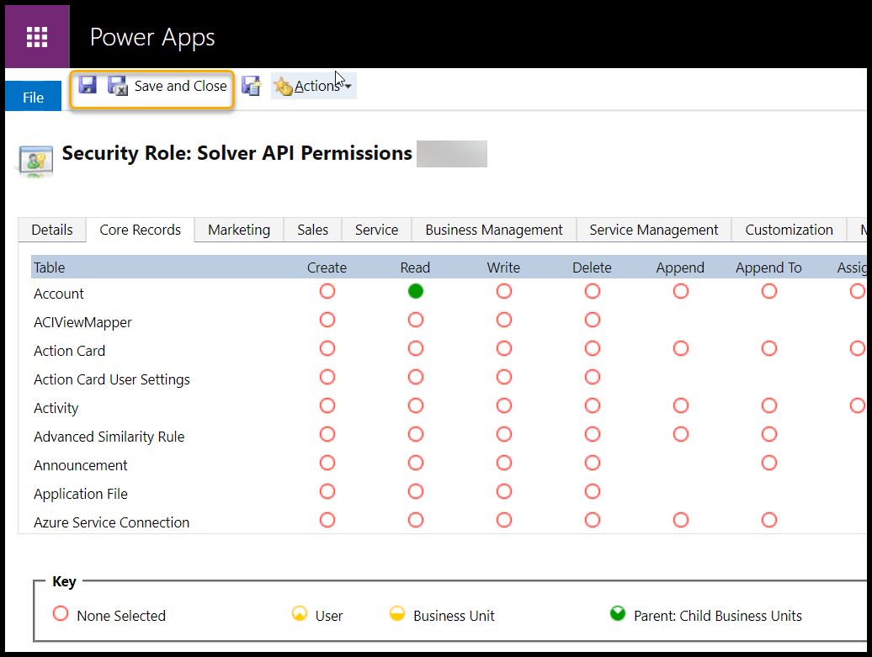Click the Save and Close icon
This screenshot has height=657, width=872.
click(118, 86)
